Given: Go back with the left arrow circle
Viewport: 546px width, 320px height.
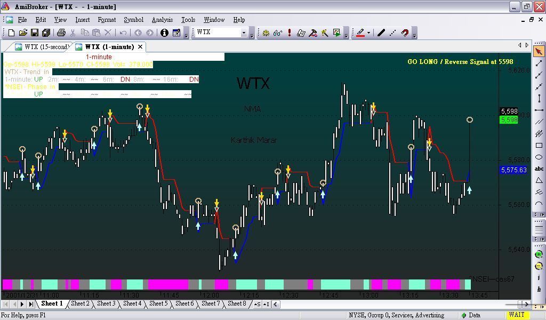Looking at the screenshot, I should click(x=138, y=33).
